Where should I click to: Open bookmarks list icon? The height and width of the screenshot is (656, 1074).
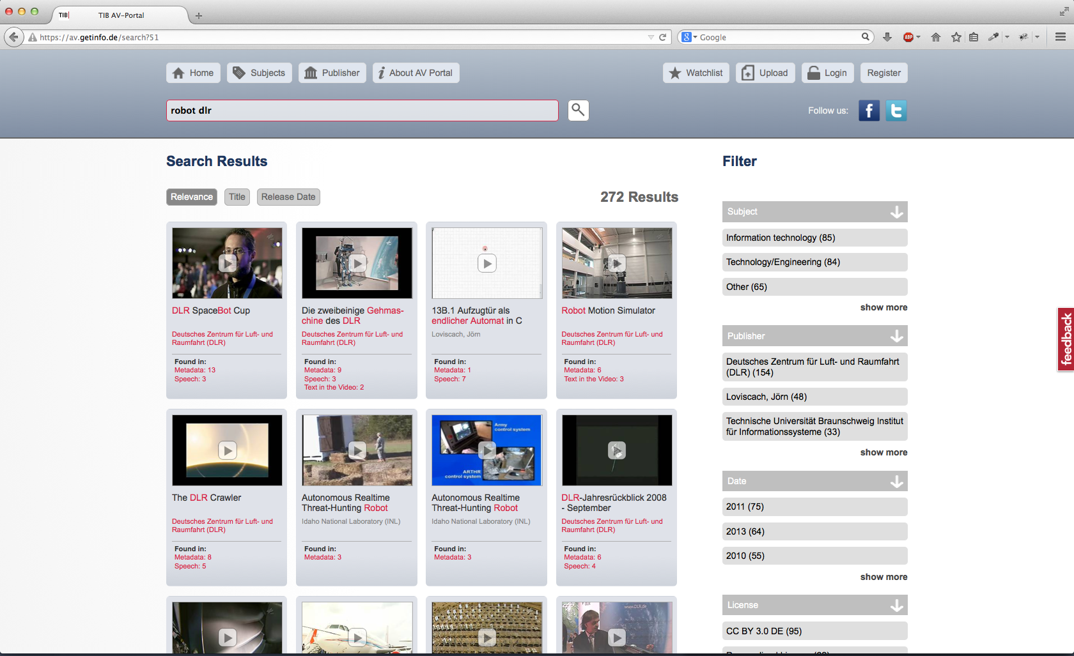[974, 37]
